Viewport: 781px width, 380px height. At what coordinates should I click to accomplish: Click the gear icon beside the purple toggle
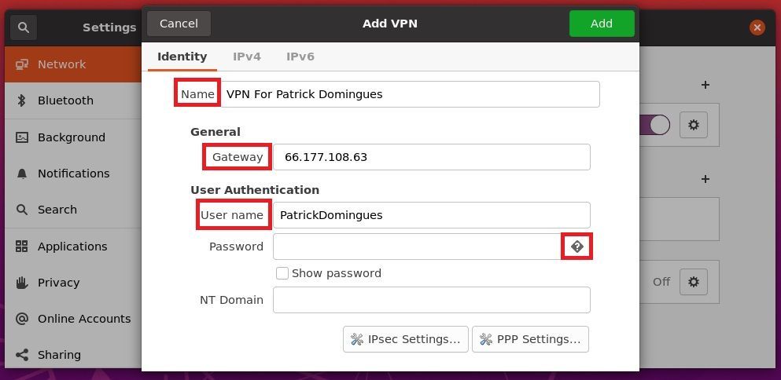pyautogui.click(x=694, y=125)
